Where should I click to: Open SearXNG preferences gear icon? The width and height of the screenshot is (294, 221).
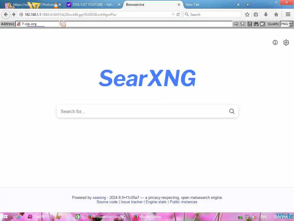(286, 43)
